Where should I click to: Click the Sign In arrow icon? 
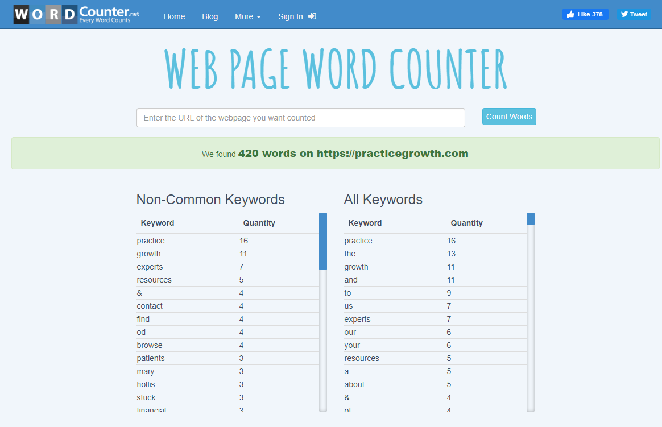click(312, 16)
